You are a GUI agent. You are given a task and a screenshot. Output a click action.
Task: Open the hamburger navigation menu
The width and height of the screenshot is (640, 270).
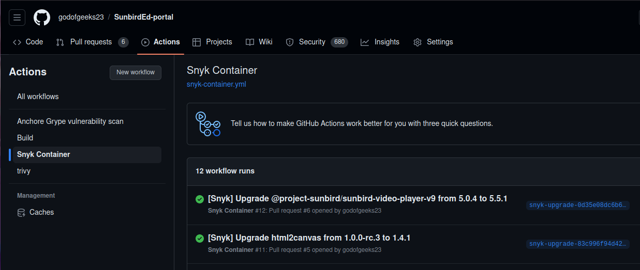(x=17, y=17)
